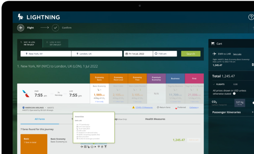Choose Main Cabin 2,105 USD fare cell

(119, 94)
